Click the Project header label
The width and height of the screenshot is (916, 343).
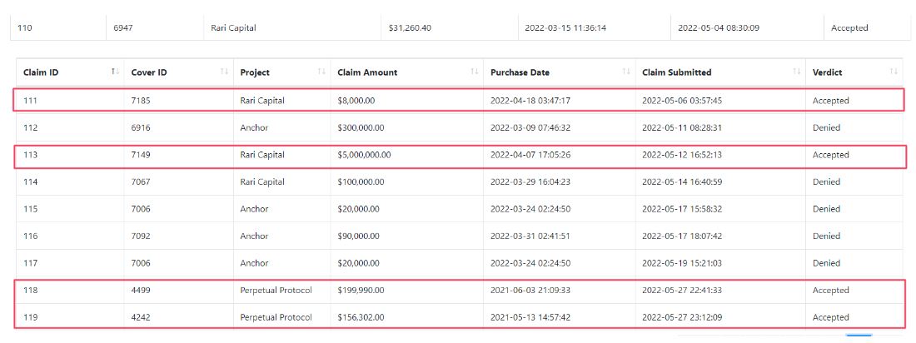click(x=255, y=72)
